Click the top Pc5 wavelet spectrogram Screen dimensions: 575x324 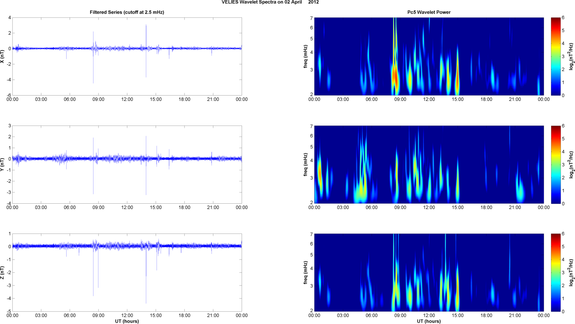coord(429,56)
